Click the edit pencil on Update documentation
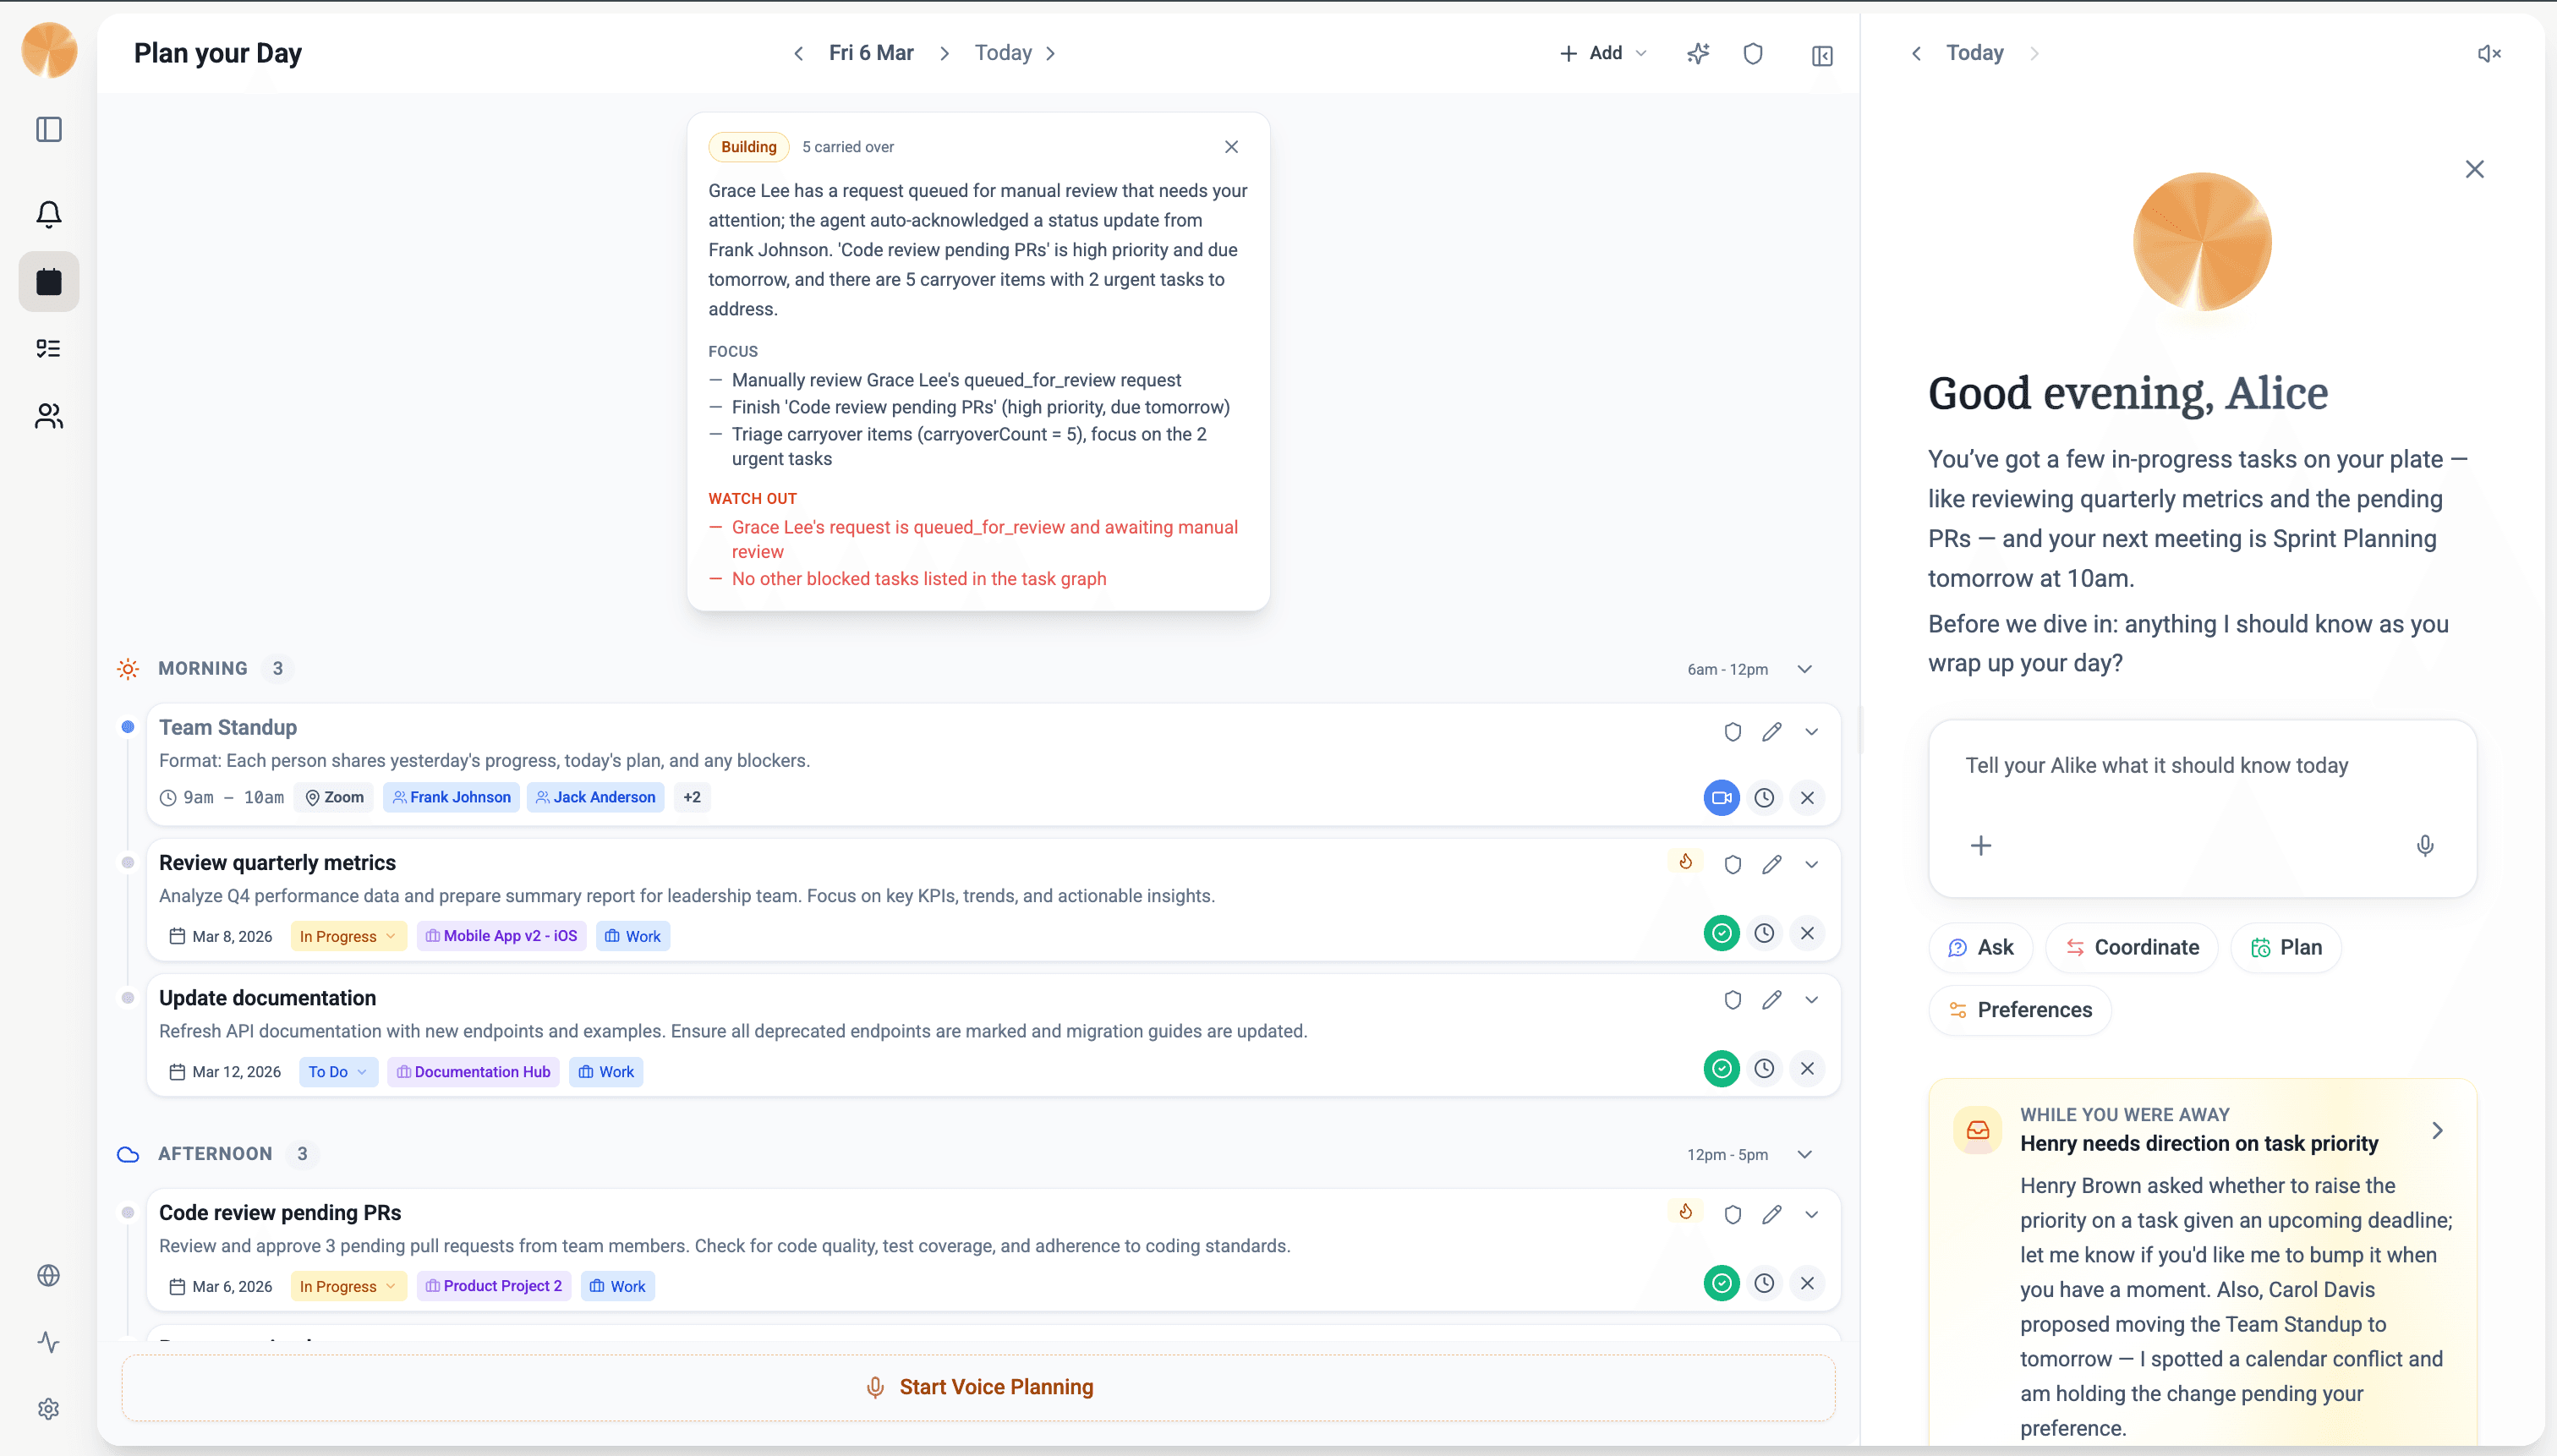 (x=1771, y=1000)
